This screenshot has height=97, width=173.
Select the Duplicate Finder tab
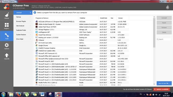point(23,30)
